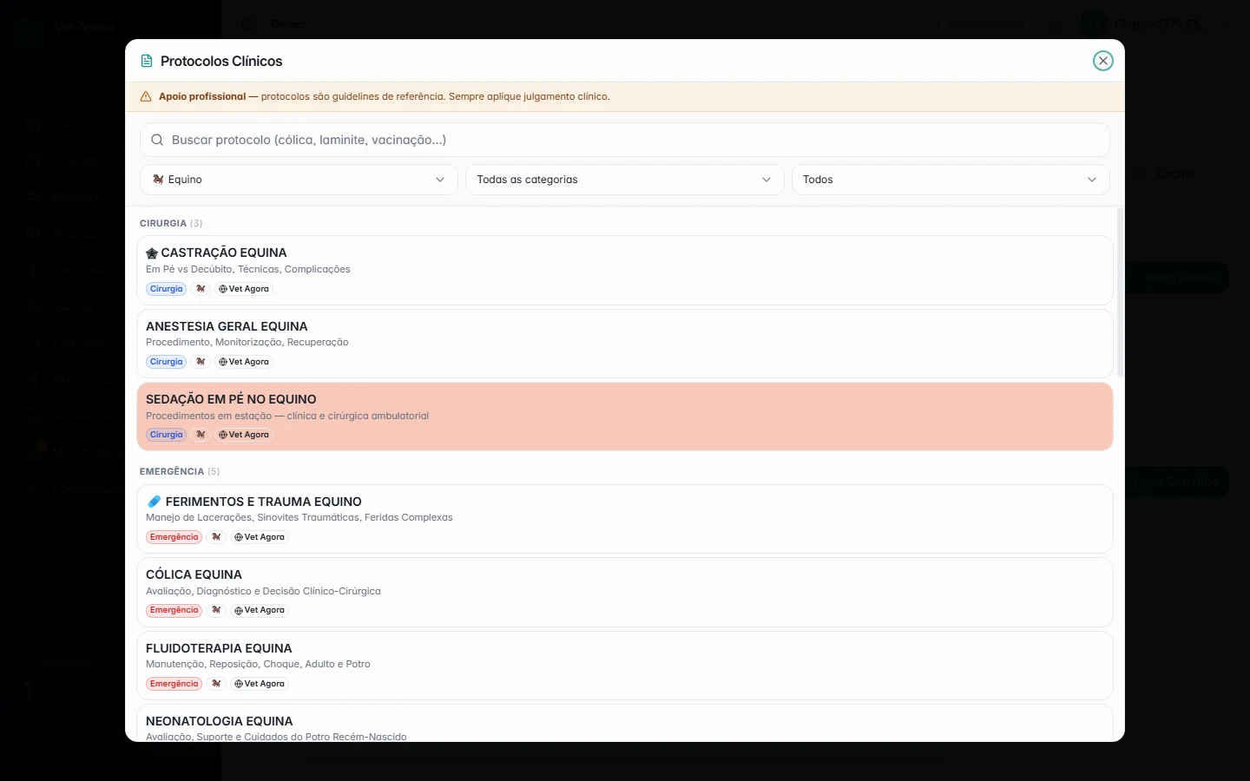Click Vet Agora tag on CÓLICA EQUINA card
The image size is (1250, 781).
coord(260,610)
